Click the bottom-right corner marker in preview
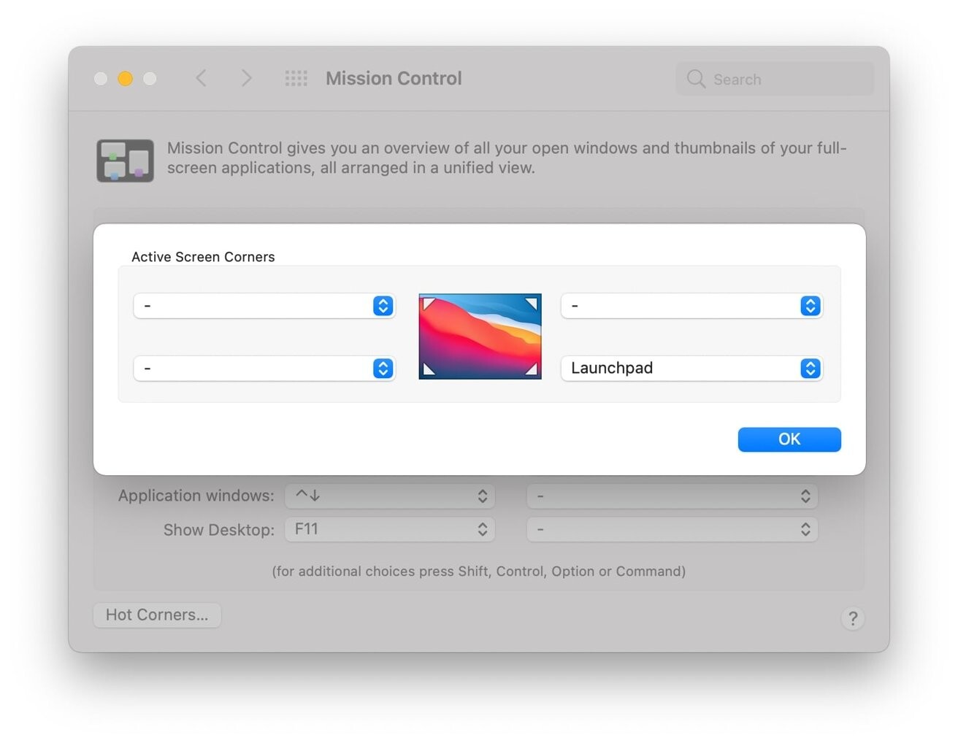The height and width of the screenshot is (743, 958). point(532,370)
